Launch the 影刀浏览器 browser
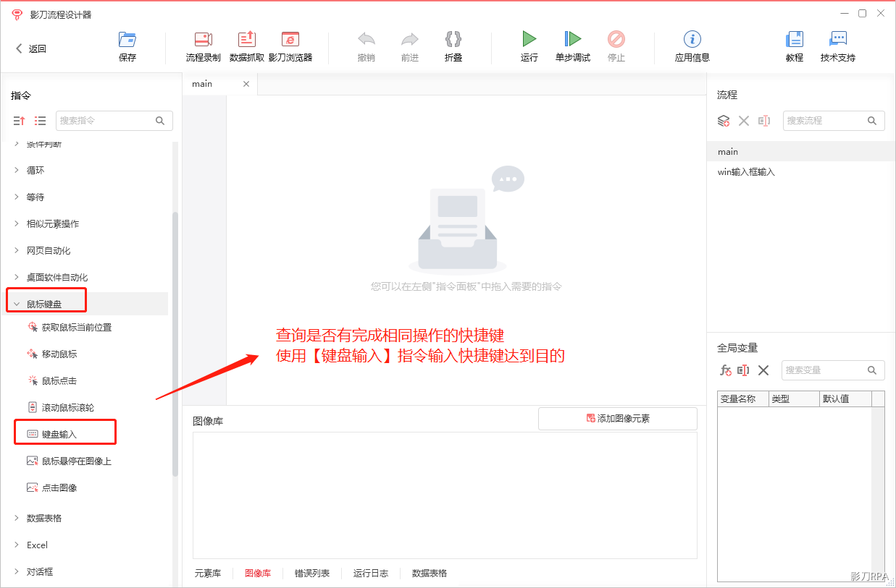896x588 pixels. coord(290,40)
